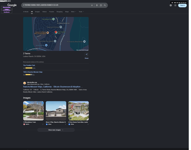The image size is (191, 150).
Task: Click the '2 Tierno' address title
Action: point(27,53)
